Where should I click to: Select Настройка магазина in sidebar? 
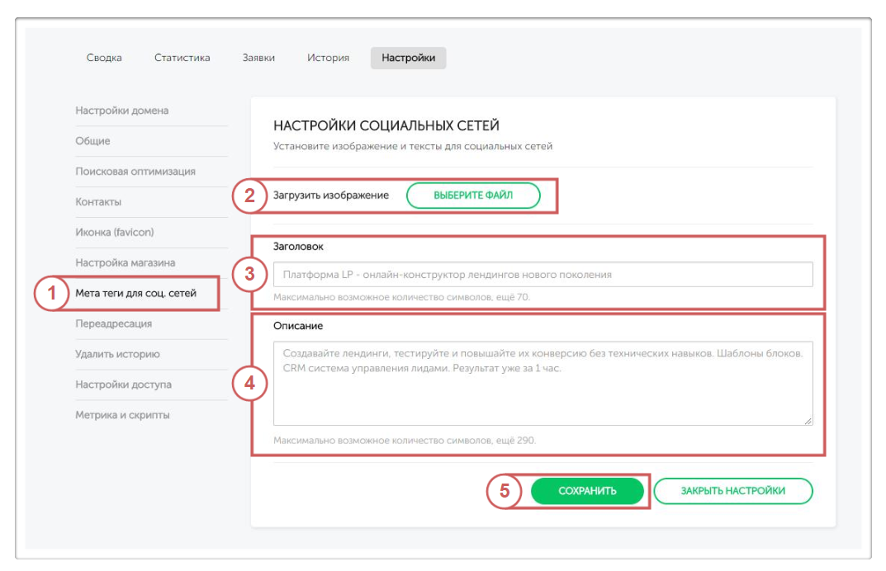(126, 262)
